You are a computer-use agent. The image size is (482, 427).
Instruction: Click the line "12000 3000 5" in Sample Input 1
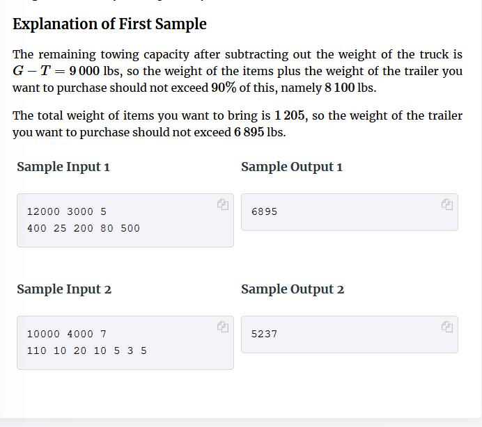67,211
